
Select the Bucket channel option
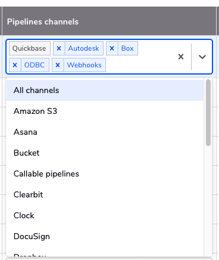pyautogui.click(x=105, y=153)
